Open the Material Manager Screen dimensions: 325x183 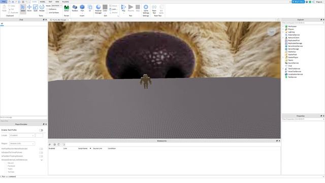[x=98, y=9]
